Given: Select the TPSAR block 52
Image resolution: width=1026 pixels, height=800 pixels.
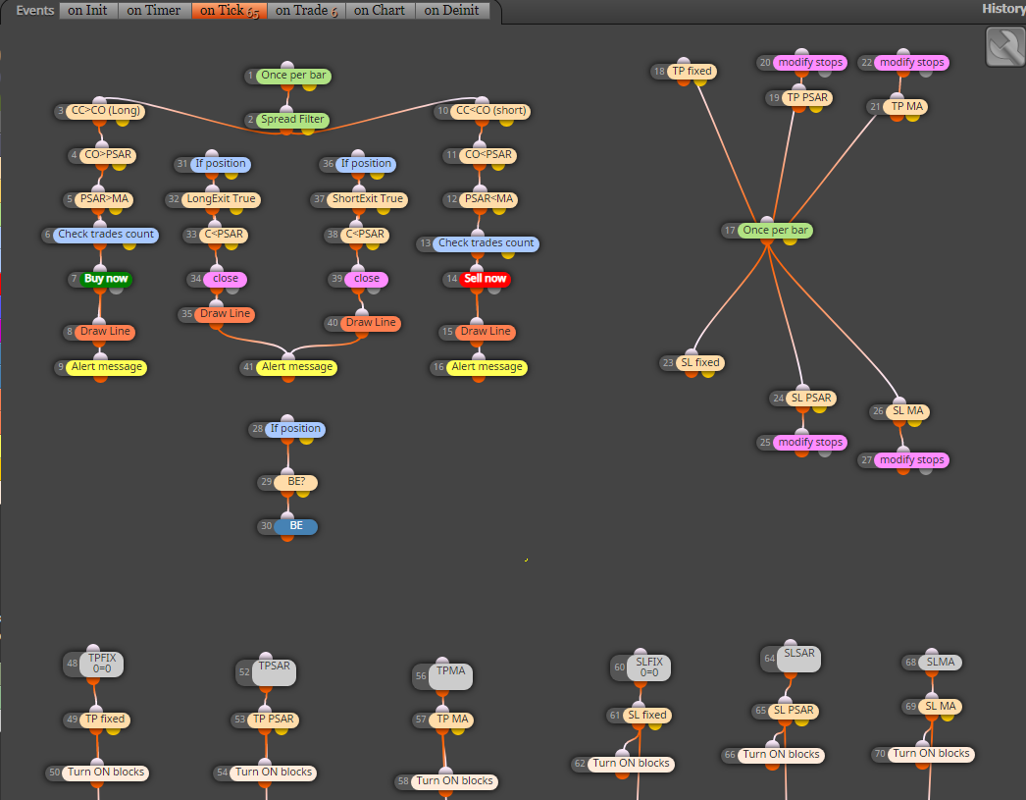Looking at the screenshot, I should point(274,672).
